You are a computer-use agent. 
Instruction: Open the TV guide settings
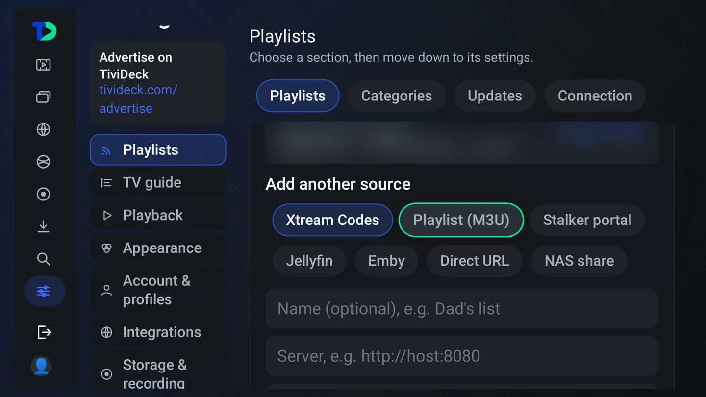click(x=158, y=183)
